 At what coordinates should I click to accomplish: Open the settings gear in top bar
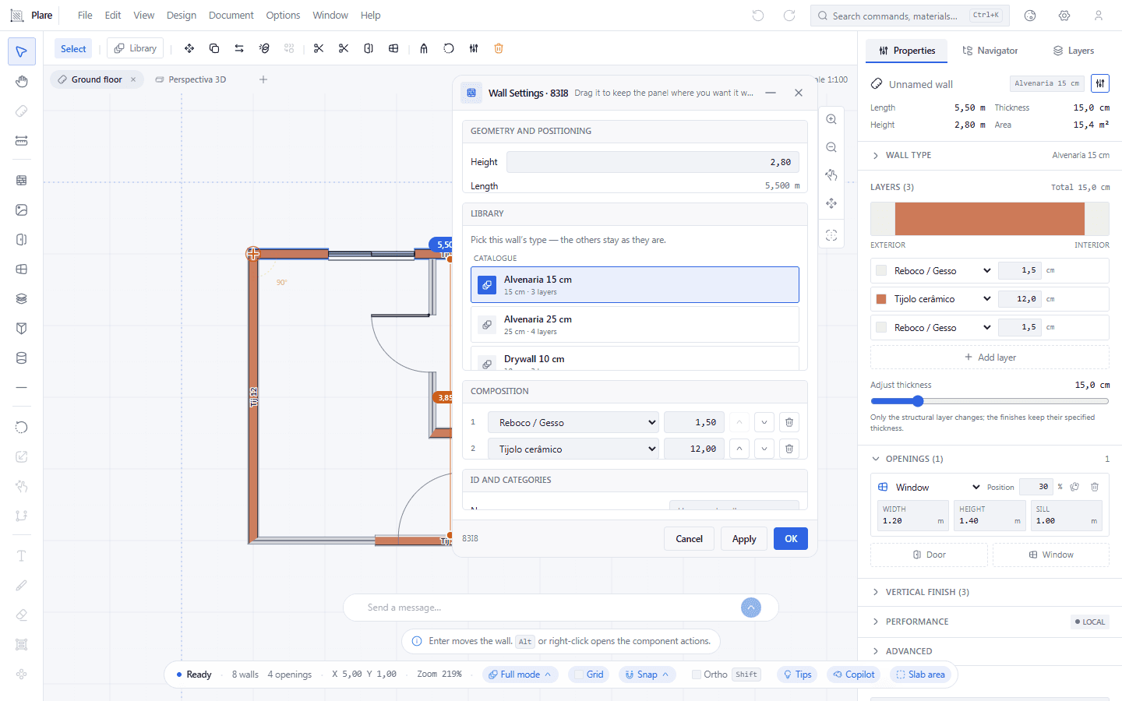[1064, 16]
